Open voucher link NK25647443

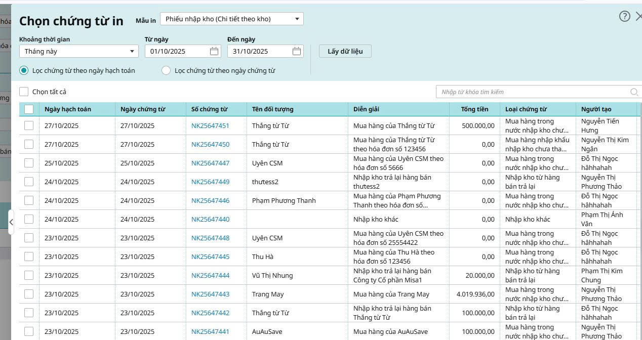(x=210, y=294)
